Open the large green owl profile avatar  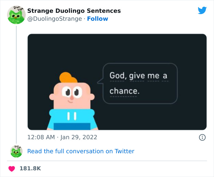(16, 15)
